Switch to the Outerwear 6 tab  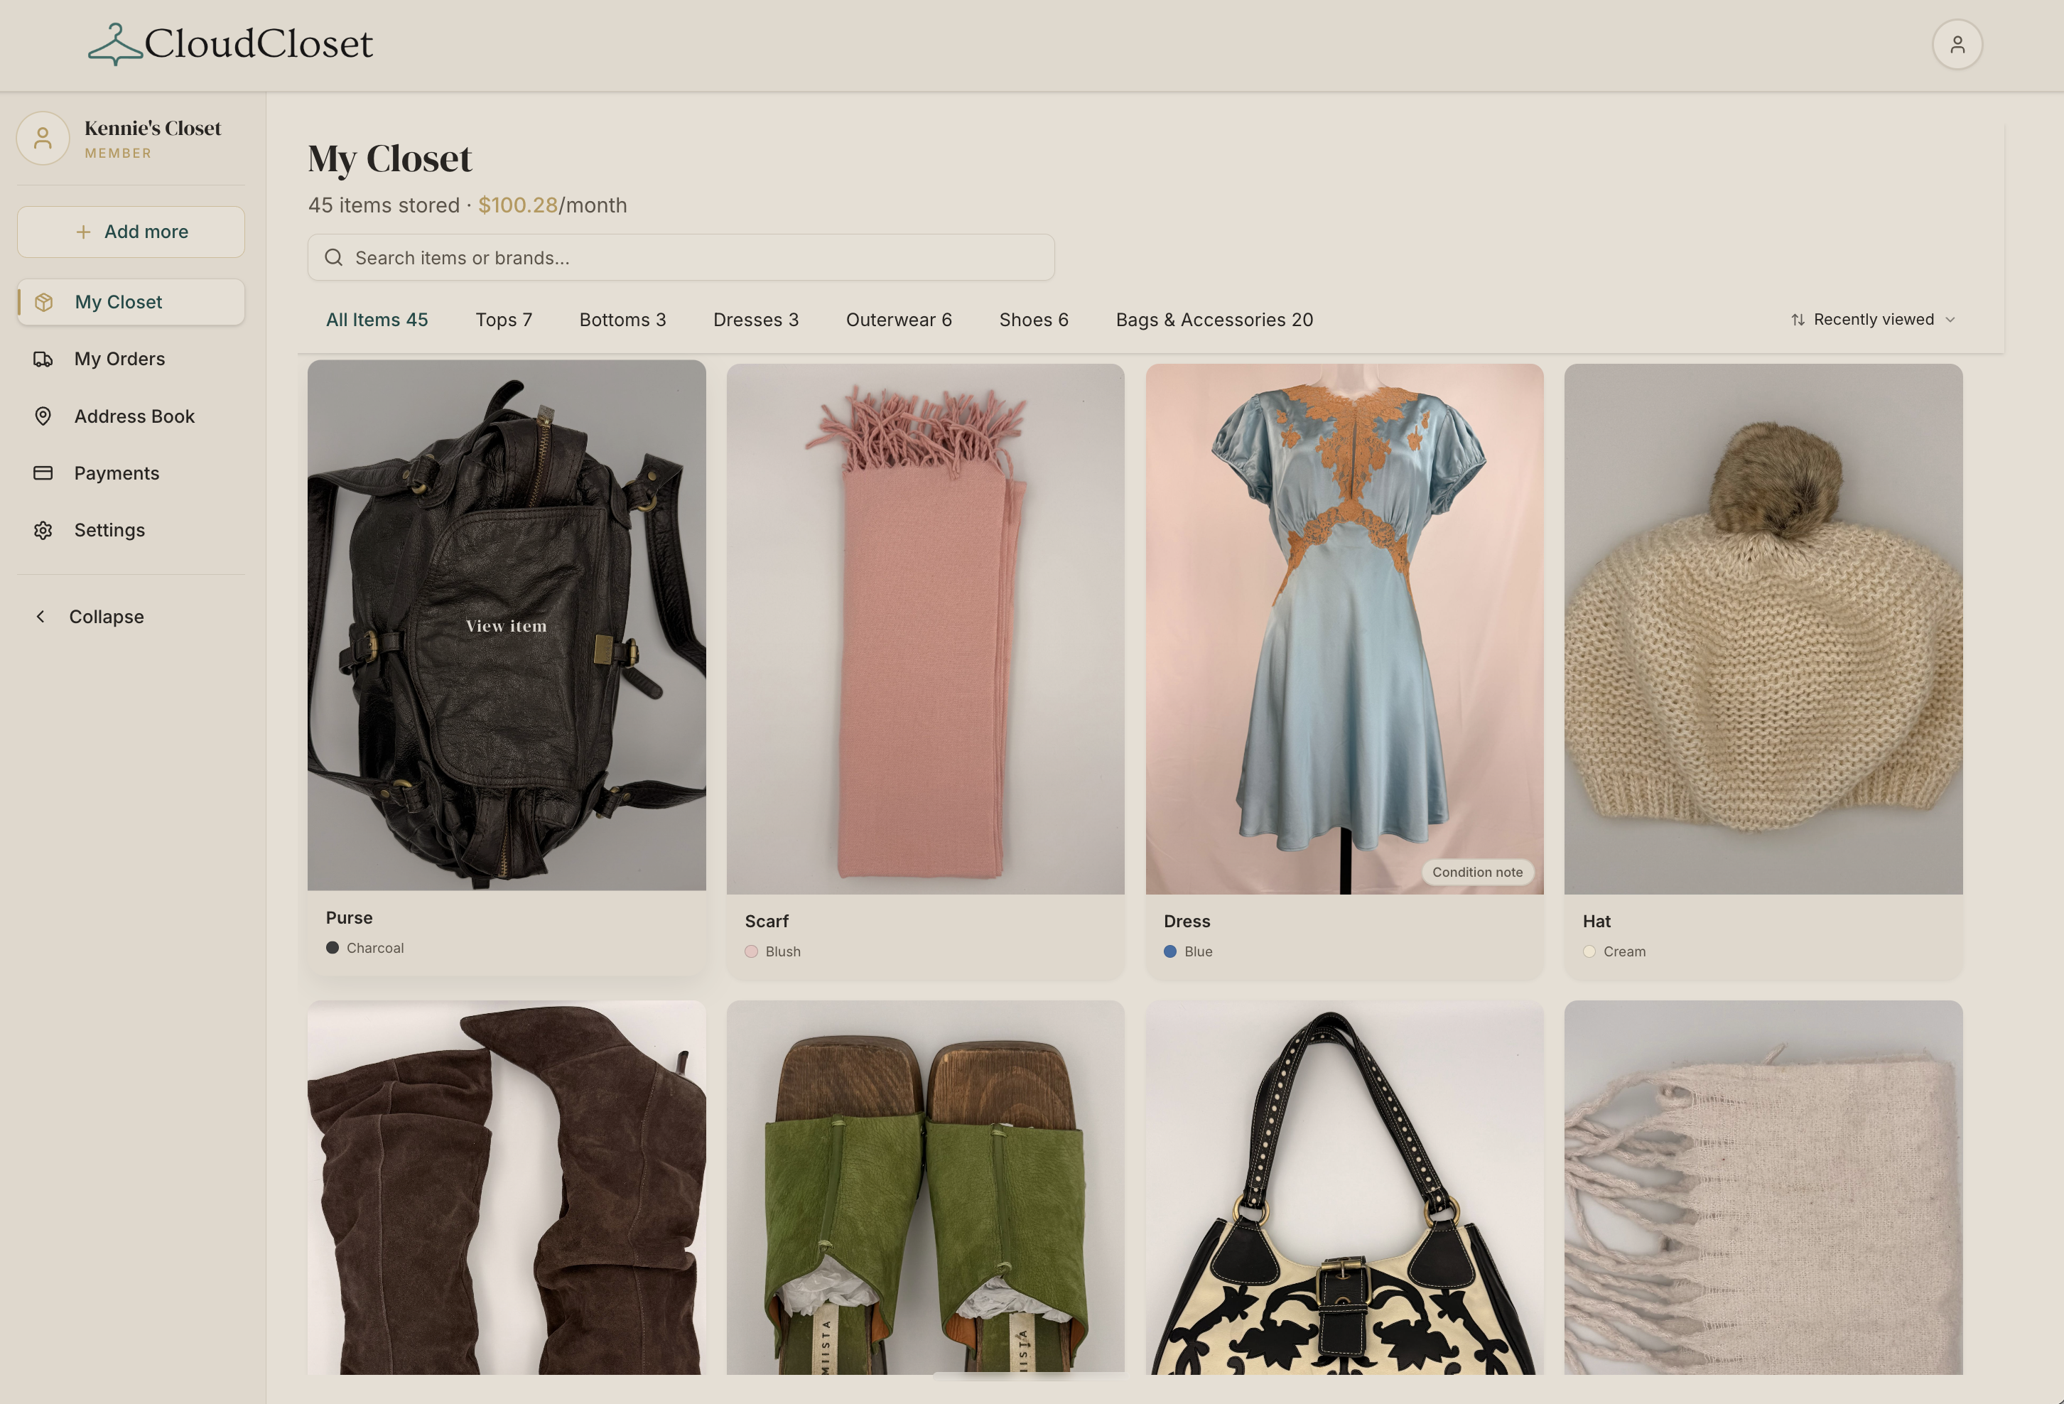pyautogui.click(x=899, y=320)
